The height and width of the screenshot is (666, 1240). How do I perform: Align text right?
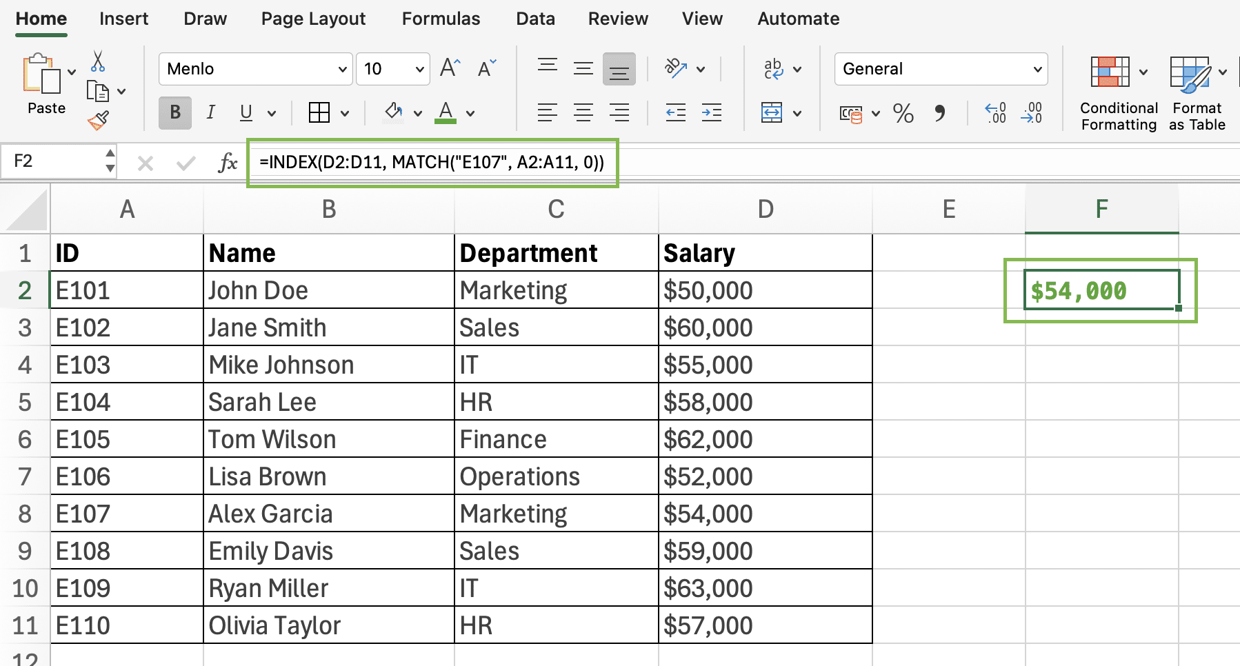619,112
